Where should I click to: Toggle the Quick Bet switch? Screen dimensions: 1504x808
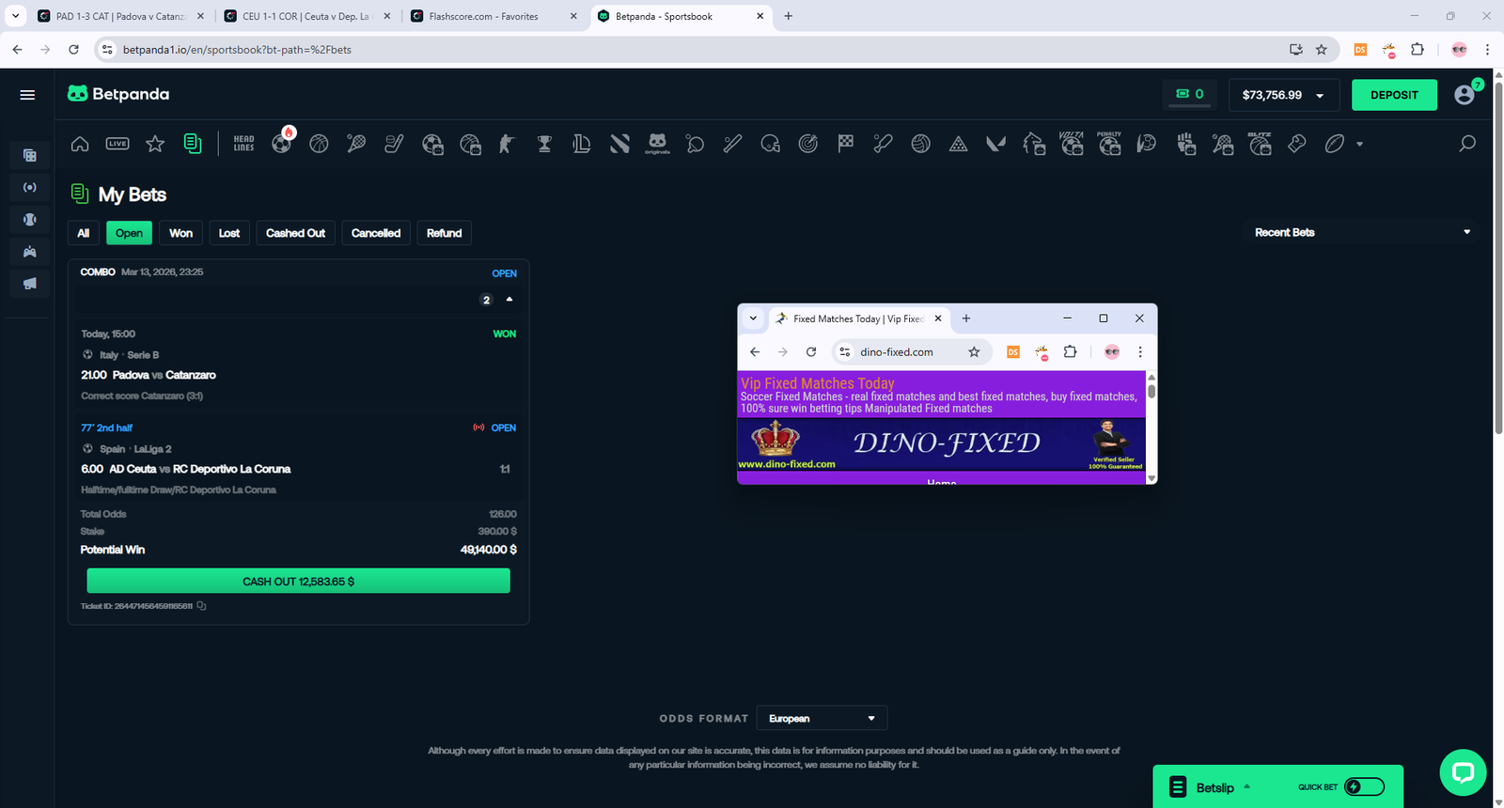(x=1364, y=787)
